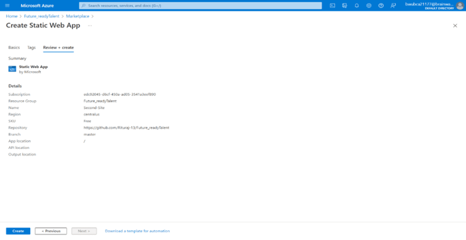The width and height of the screenshot is (466, 240).
Task: Click the Second-Site name value
Action: [x=94, y=108]
